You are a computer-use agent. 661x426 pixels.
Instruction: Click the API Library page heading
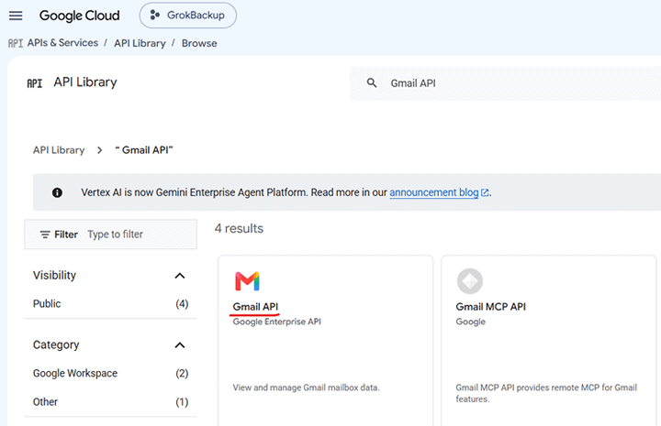coord(85,82)
